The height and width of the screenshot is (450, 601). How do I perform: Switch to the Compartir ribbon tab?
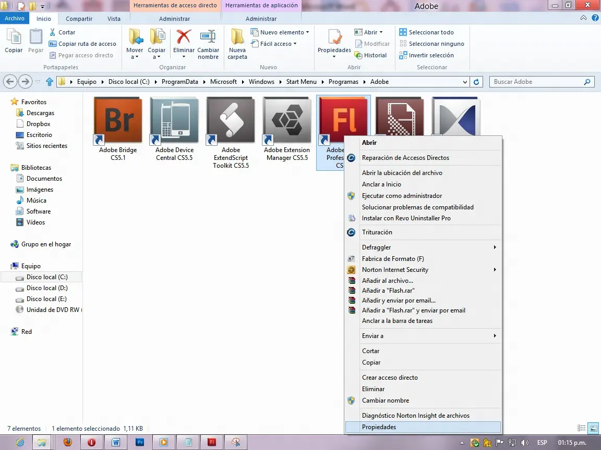tap(79, 19)
